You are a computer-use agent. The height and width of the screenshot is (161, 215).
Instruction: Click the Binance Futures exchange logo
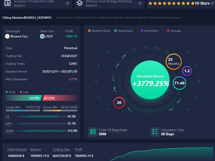[x=7, y=36]
